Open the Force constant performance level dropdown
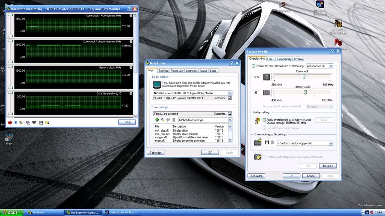The height and width of the screenshot is (216, 385). pyautogui.click(x=331, y=106)
